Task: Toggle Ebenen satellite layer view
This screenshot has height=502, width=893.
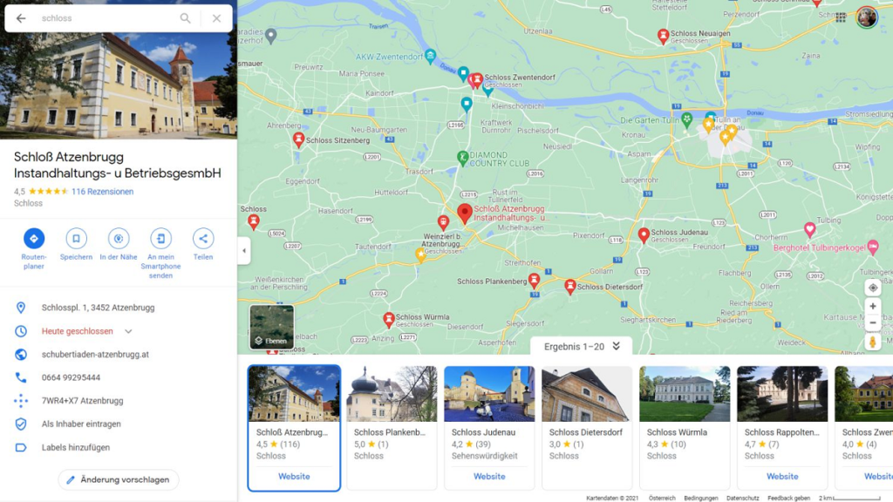Action: click(271, 327)
